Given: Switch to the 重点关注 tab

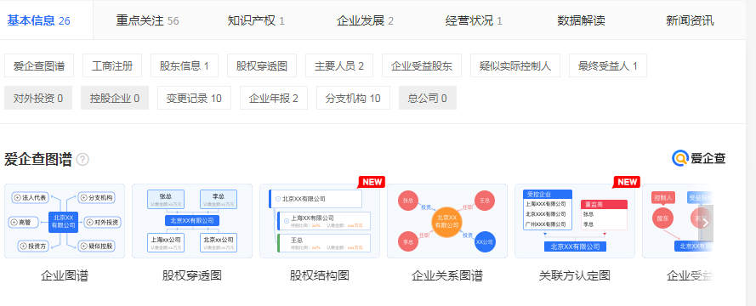Looking at the screenshot, I should tap(147, 20).
